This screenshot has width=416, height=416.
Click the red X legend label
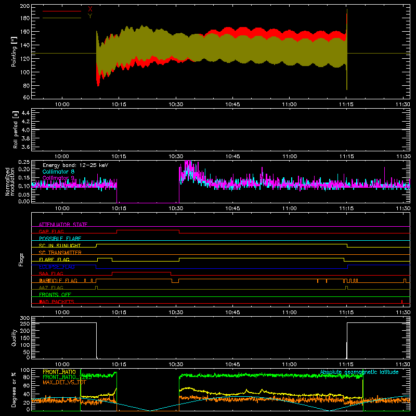(90, 9)
